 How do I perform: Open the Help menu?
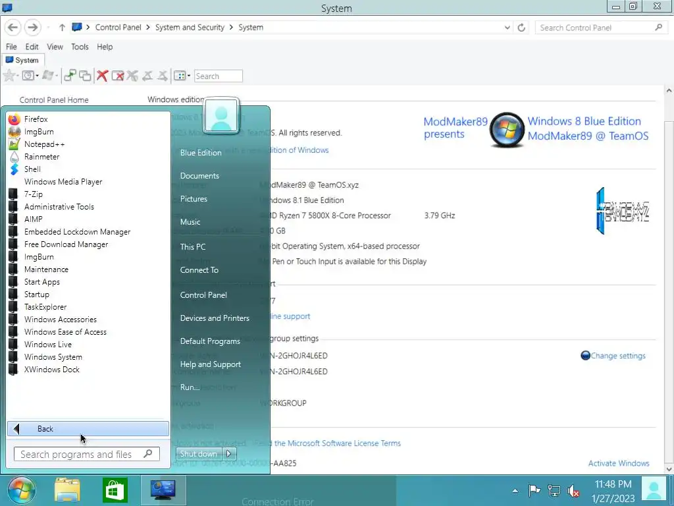click(x=105, y=47)
